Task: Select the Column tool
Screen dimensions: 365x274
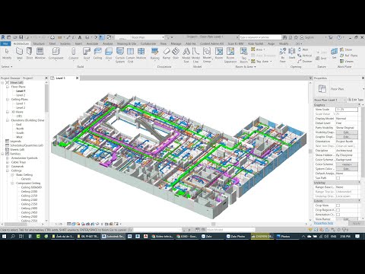Action: (74, 54)
